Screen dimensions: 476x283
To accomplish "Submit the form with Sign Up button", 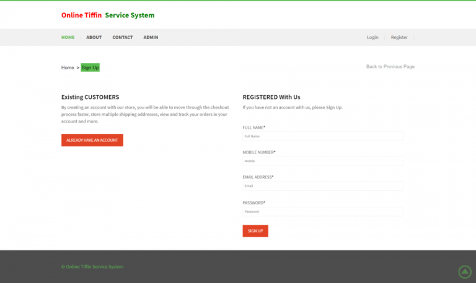I will point(255,231).
